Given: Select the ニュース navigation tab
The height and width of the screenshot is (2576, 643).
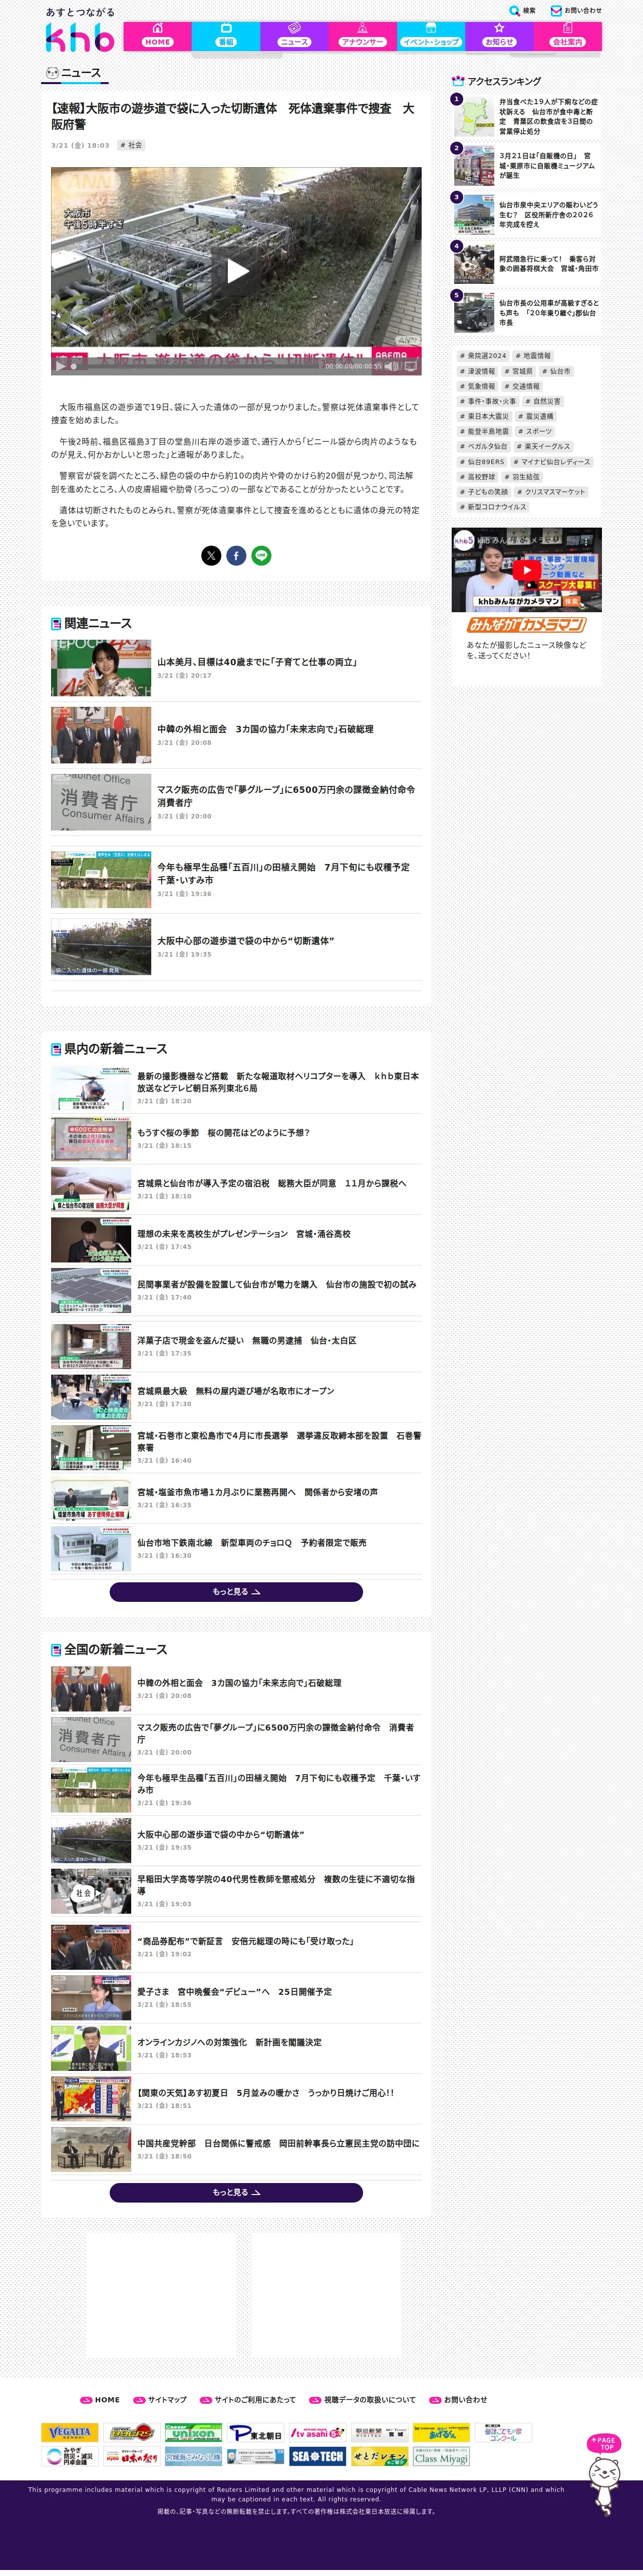Looking at the screenshot, I should [294, 36].
